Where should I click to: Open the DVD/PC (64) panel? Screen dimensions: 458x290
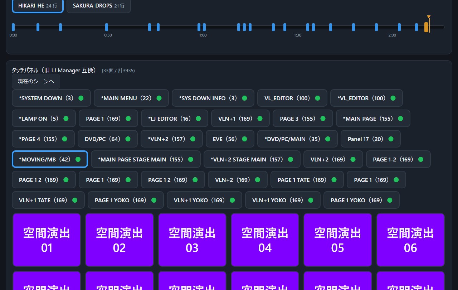(108, 139)
